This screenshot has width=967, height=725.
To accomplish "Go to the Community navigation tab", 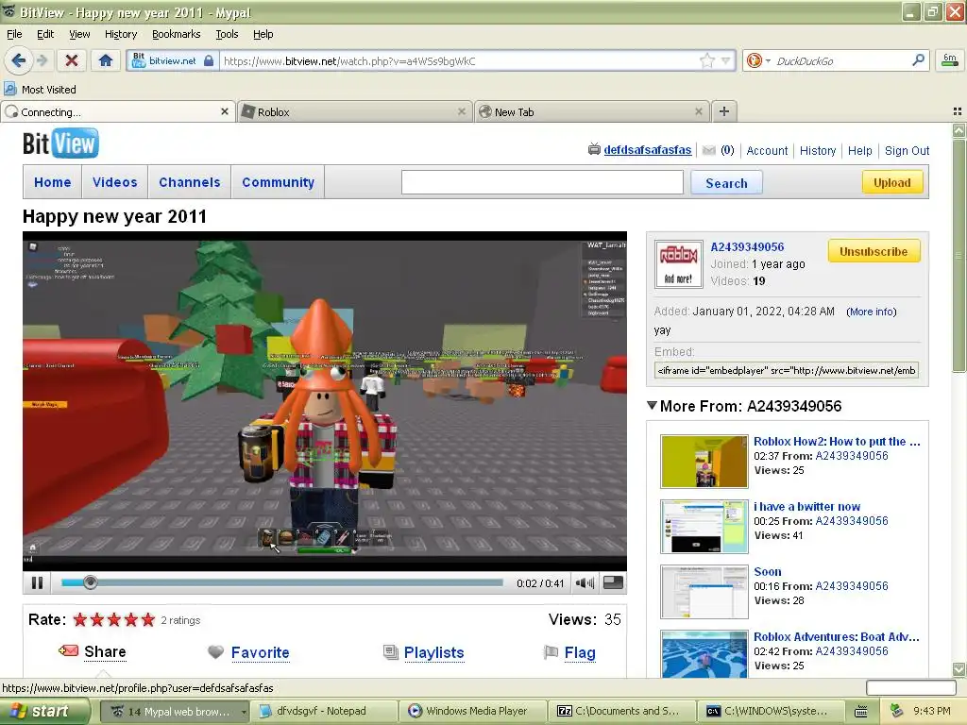I will pyautogui.click(x=279, y=182).
